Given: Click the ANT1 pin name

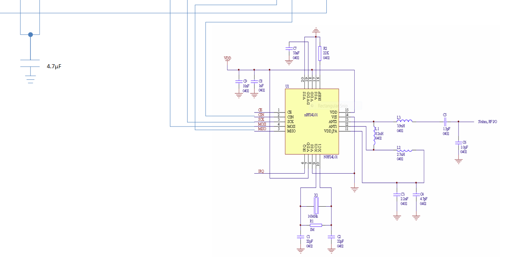Looking at the screenshot, I should click(x=333, y=127).
